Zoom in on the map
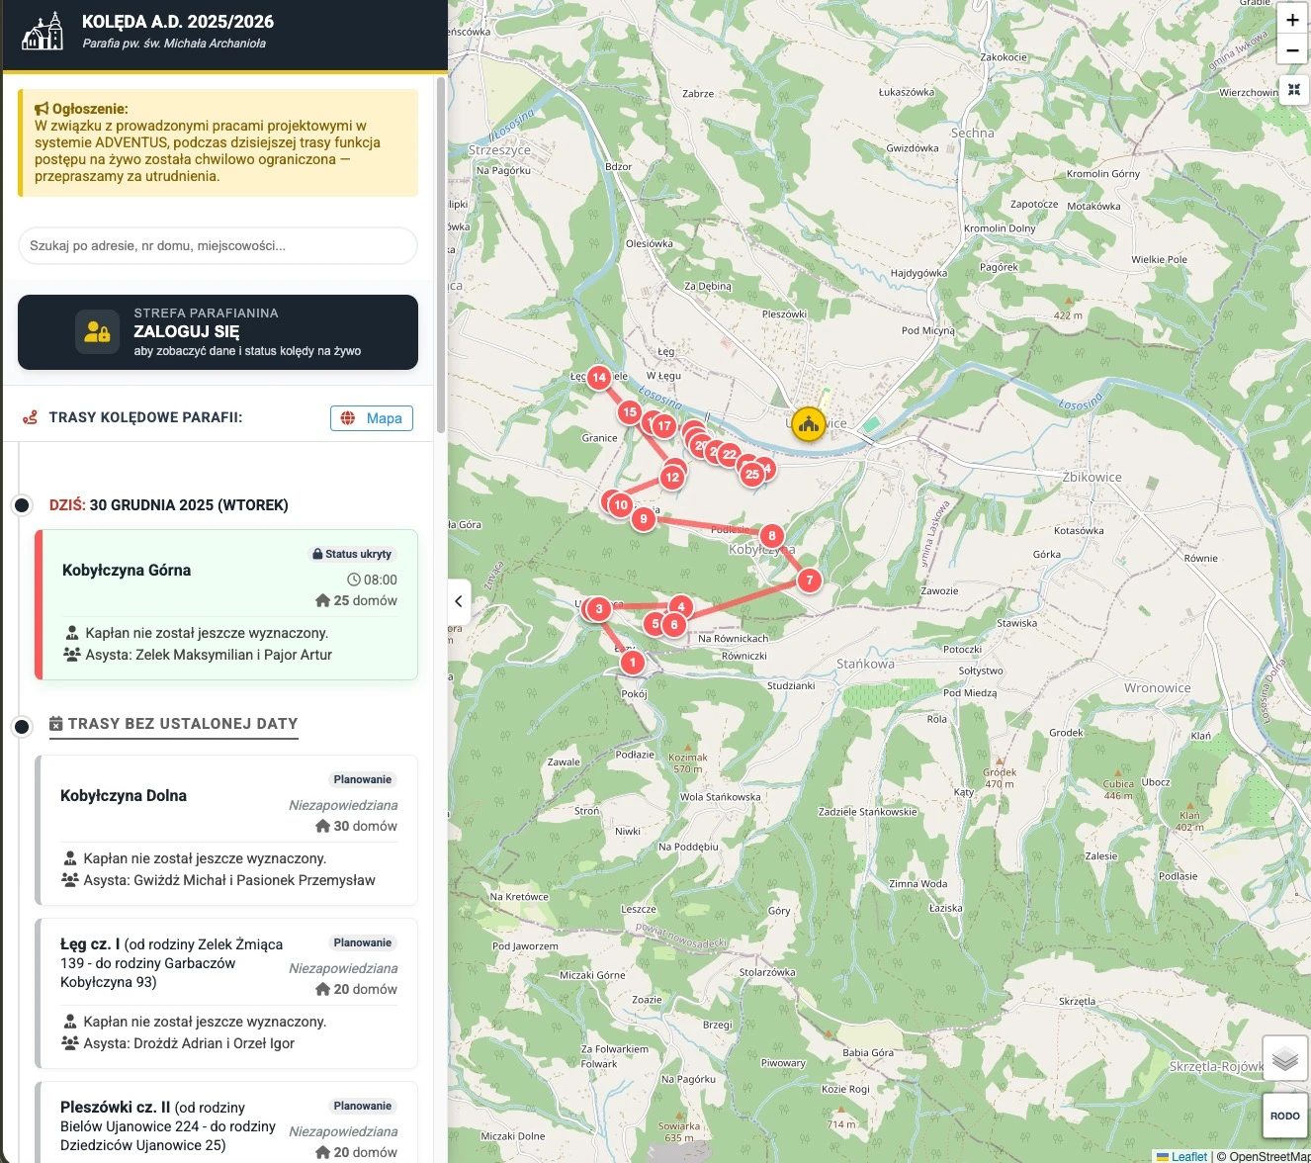1311x1163 pixels. [1292, 20]
